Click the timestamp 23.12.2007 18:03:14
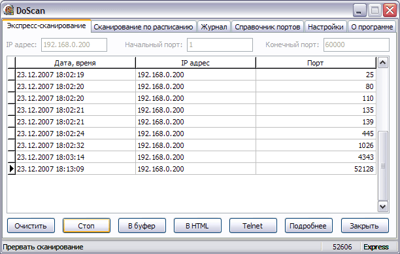This screenshot has width=400, height=254. (x=50, y=157)
